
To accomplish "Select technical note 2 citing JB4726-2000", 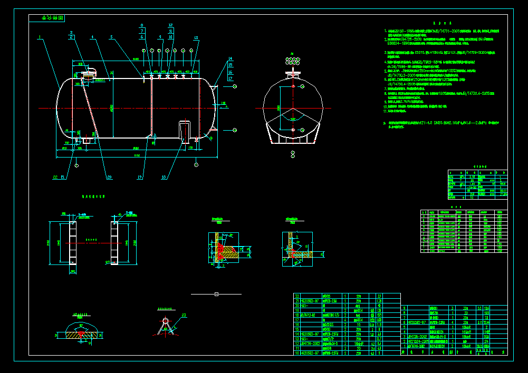I will [439, 42].
